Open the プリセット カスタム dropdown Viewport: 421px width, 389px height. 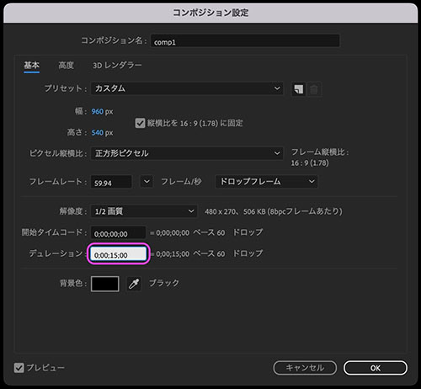coord(187,88)
